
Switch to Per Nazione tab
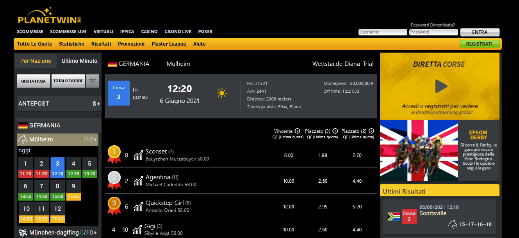[x=36, y=61]
